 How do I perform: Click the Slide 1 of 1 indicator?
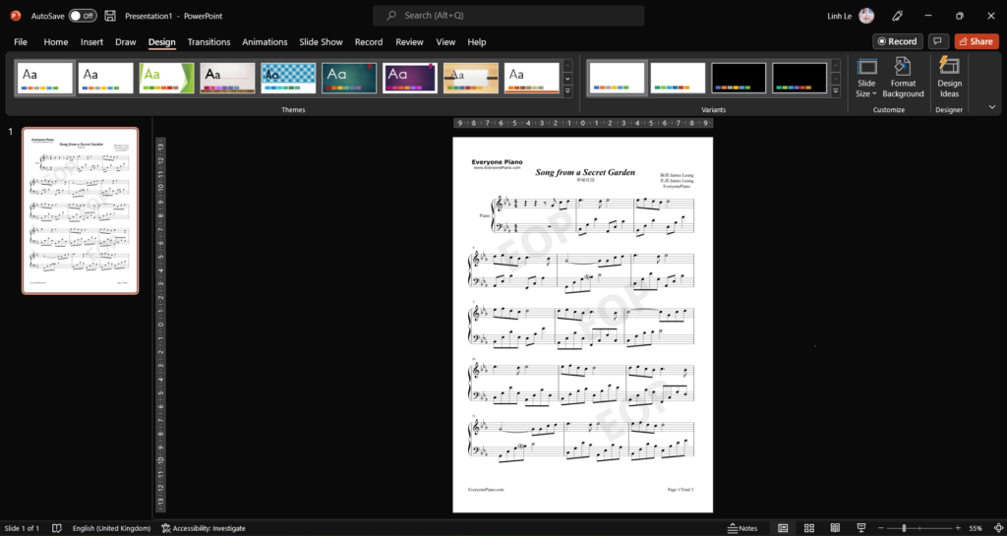coord(22,528)
